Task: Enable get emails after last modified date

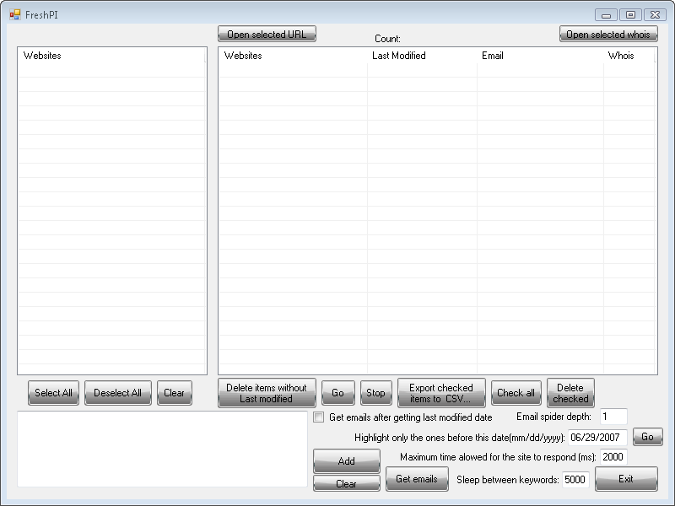Action: coord(319,417)
